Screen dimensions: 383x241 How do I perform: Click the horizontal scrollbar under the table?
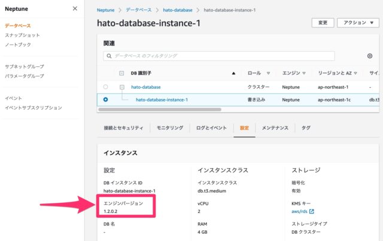click(x=160, y=110)
